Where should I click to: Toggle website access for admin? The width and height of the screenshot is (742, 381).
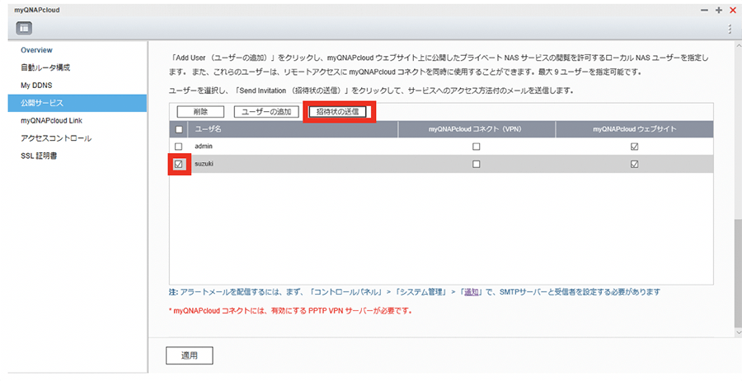(x=635, y=146)
